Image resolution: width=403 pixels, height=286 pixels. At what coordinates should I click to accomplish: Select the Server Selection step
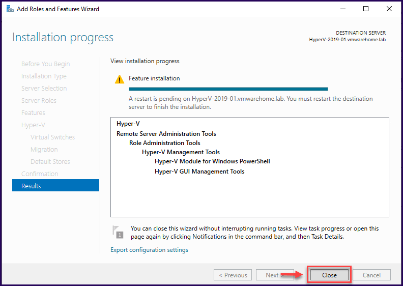pyautogui.click(x=44, y=89)
